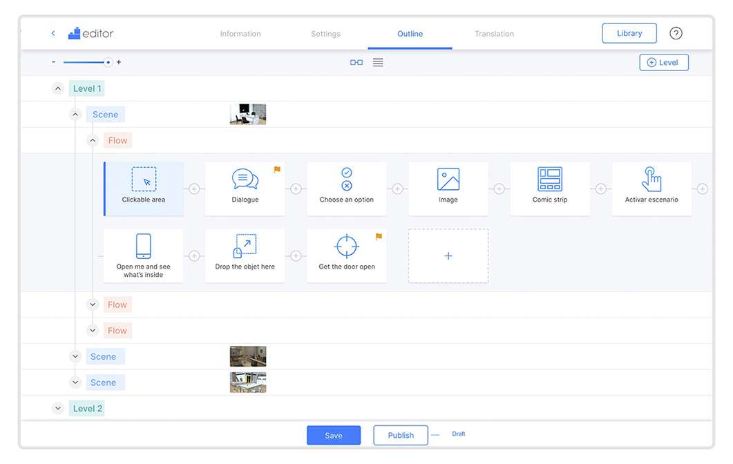
Task: Add an element after Comic strip
Action: point(601,188)
